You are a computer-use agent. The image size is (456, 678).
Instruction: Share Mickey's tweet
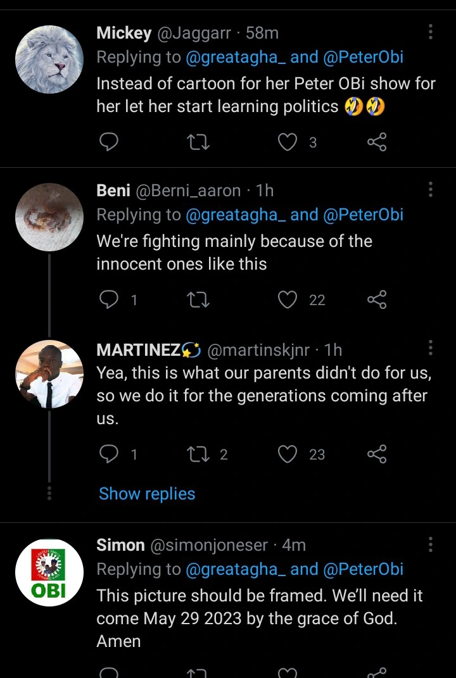[377, 142]
